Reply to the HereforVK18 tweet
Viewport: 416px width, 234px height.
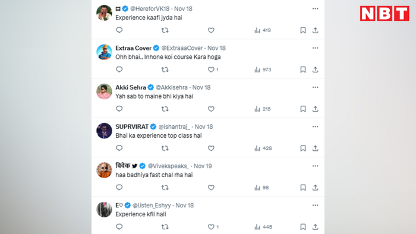tap(119, 30)
